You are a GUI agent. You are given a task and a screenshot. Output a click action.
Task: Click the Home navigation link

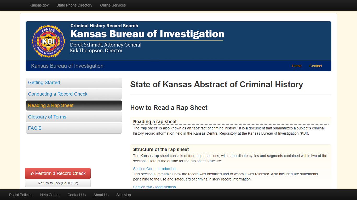click(297, 66)
